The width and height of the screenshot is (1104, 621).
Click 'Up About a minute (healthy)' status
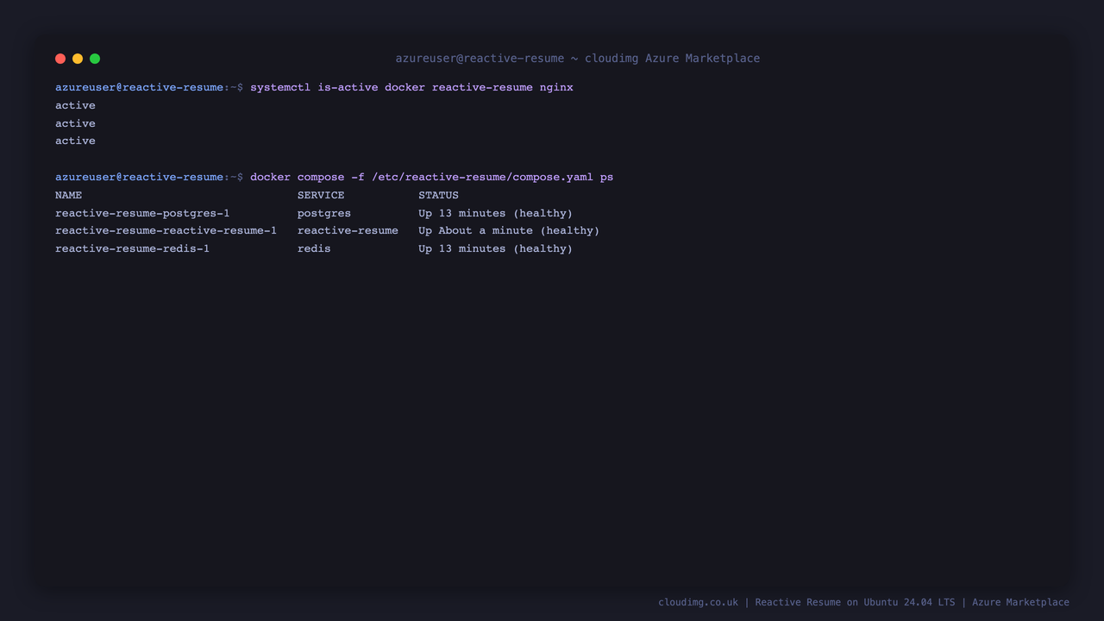click(x=509, y=230)
